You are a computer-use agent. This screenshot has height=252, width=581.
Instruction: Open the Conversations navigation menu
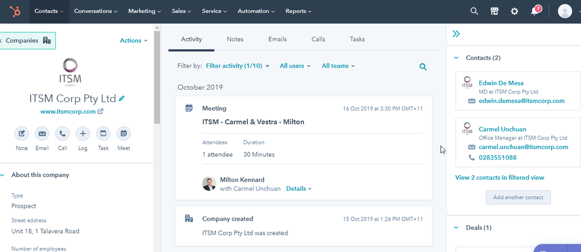tap(95, 11)
